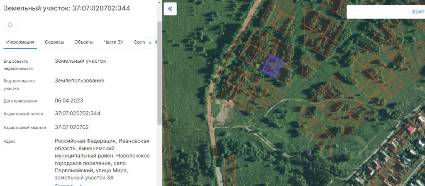The width and height of the screenshot is (425, 186).
Task: Click the empty search box area beside Войти
Action: coord(378,12)
